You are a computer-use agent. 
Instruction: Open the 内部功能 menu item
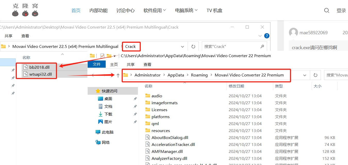pos(98,11)
